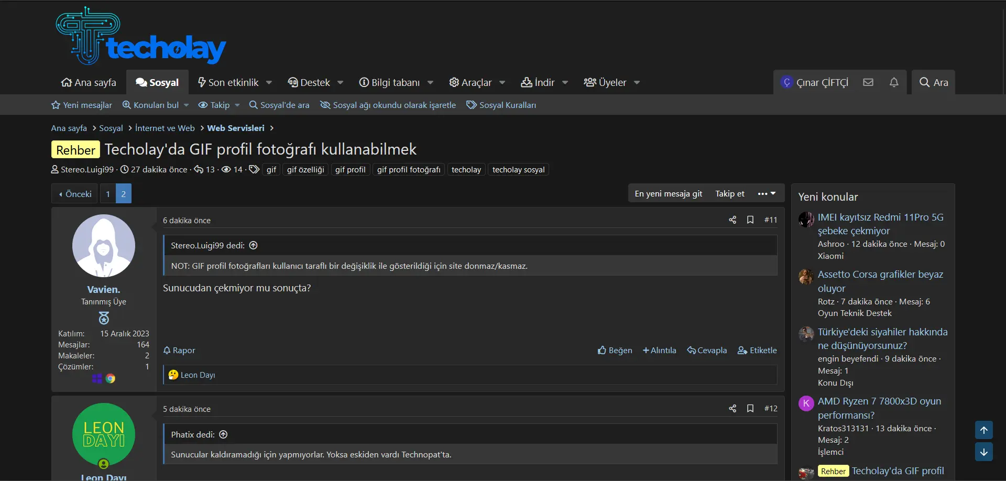Bookmark post #12

click(750, 408)
